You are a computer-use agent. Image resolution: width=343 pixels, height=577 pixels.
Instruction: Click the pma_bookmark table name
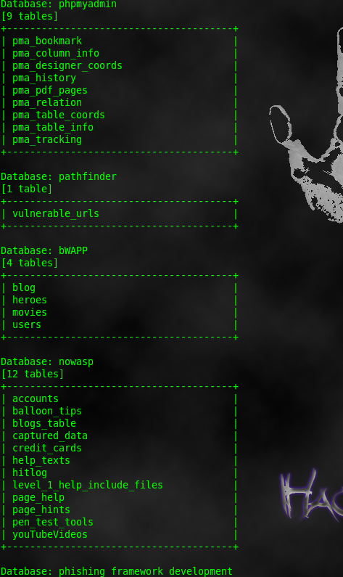coord(47,41)
